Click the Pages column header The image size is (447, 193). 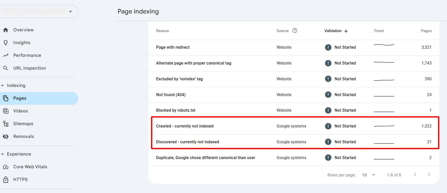pyautogui.click(x=426, y=31)
